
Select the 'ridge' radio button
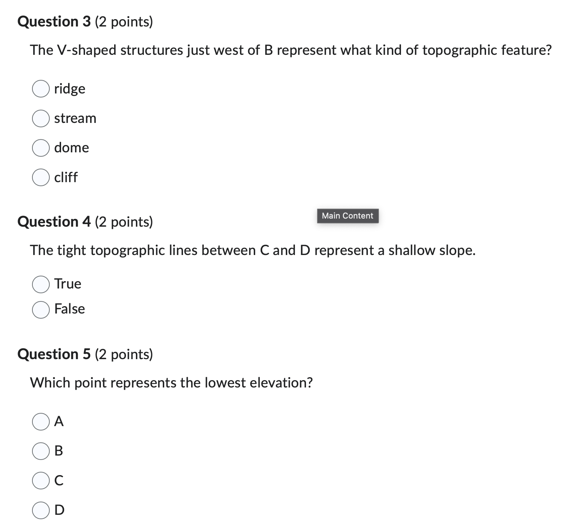click(x=41, y=89)
